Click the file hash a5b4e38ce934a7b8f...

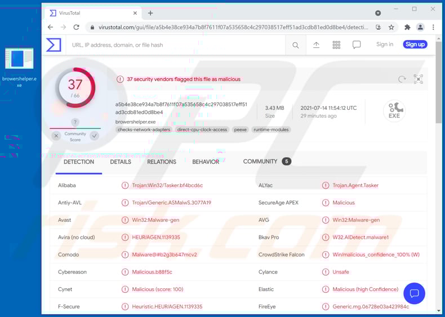click(x=181, y=109)
